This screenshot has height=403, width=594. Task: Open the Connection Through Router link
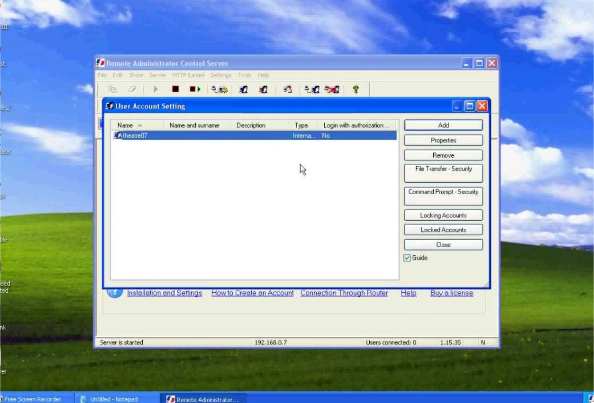(x=344, y=293)
